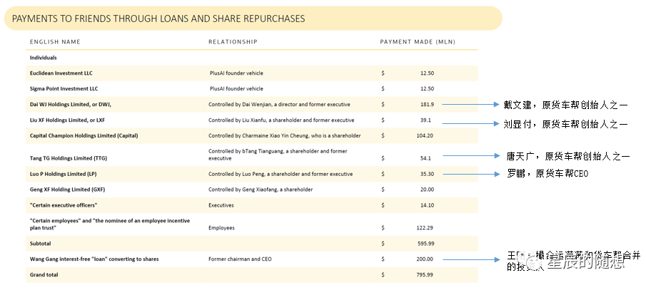Select Tang TG Holdings Limited (TTG) cell
This screenshot has width=646, height=290.
[68, 158]
